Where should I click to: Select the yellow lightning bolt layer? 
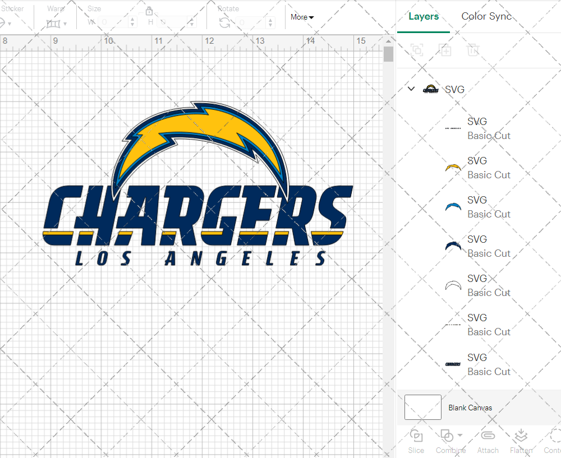click(479, 167)
